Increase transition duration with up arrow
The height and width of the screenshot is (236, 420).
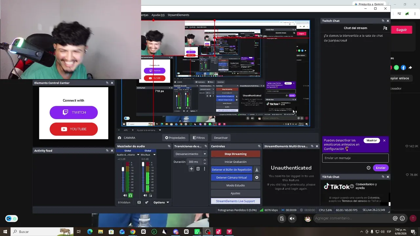point(205,160)
